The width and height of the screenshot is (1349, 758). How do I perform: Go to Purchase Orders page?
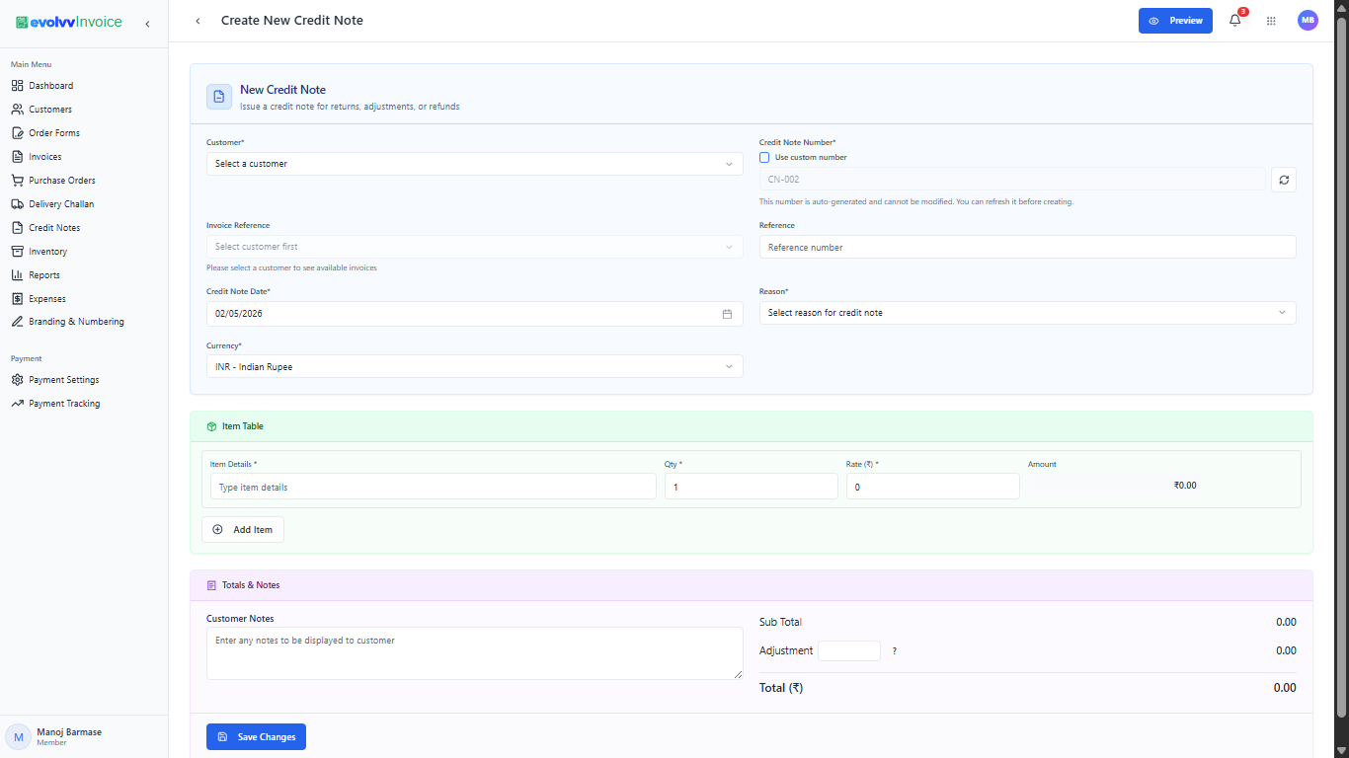[62, 181]
